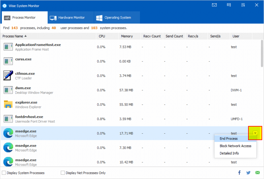Viewport: 264px width, 179px height.
Task: Click the process list vertical scrollbar
Action: [262, 53]
